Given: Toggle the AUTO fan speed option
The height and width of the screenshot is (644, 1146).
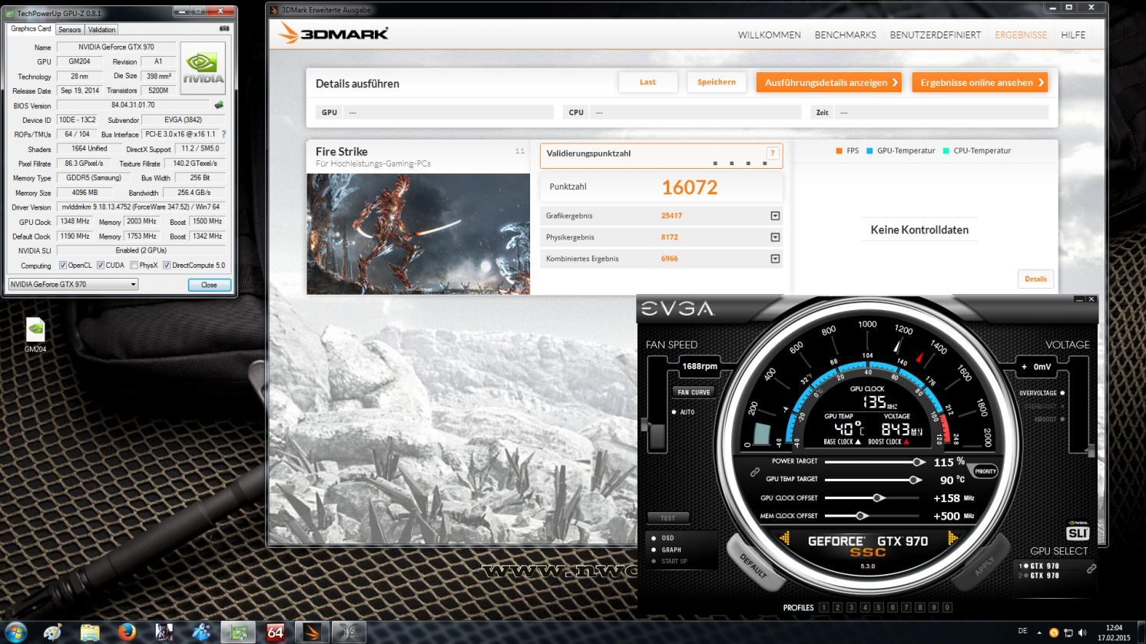Looking at the screenshot, I should tap(674, 411).
